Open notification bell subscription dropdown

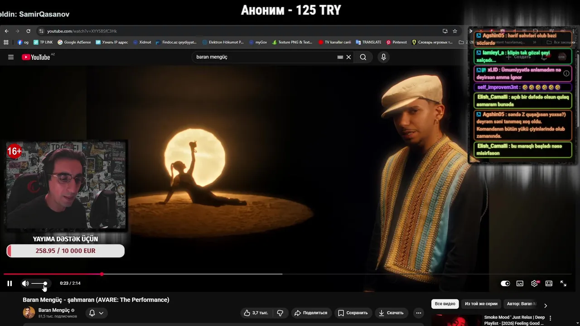coord(96,313)
